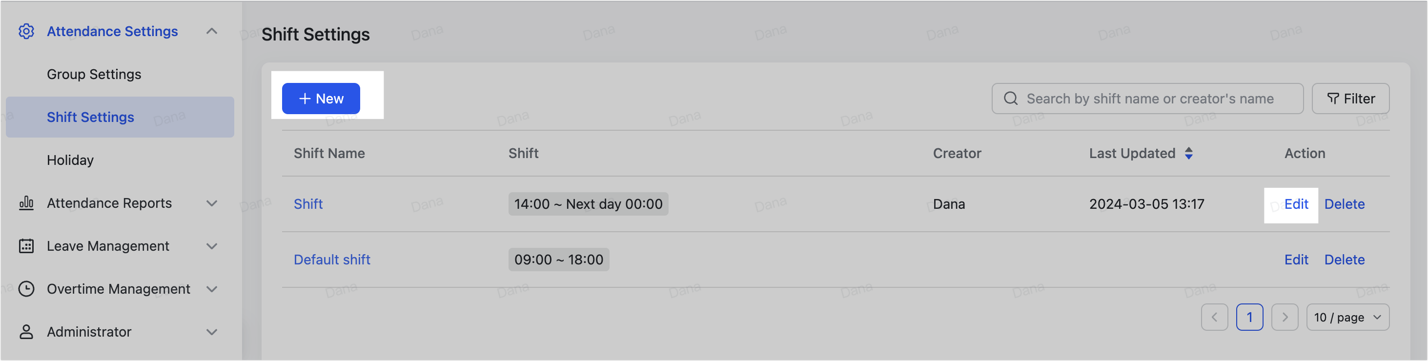Select the Overtime Management clock icon

[x=26, y=288]
